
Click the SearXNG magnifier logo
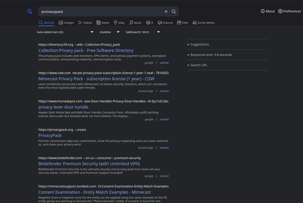[29, 12]
